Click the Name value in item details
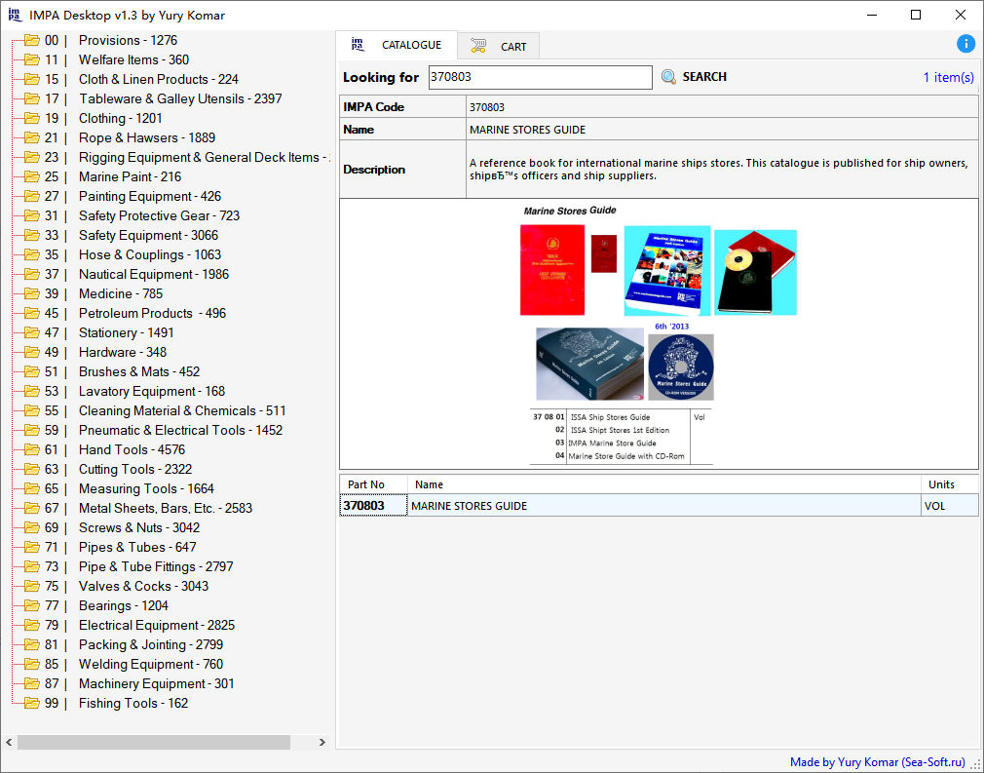This screenshot has height=773, width=984. (527, 130)
